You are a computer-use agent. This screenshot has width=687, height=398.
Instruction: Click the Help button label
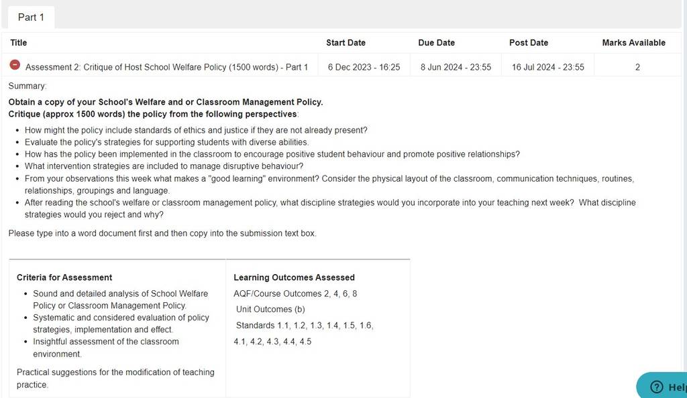point(678,387)
